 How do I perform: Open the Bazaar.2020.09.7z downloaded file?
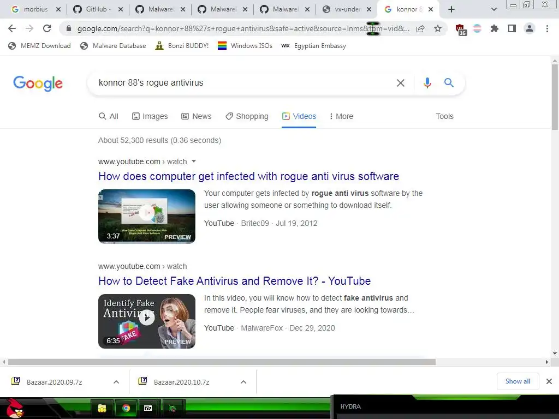[x=54, y=382]
